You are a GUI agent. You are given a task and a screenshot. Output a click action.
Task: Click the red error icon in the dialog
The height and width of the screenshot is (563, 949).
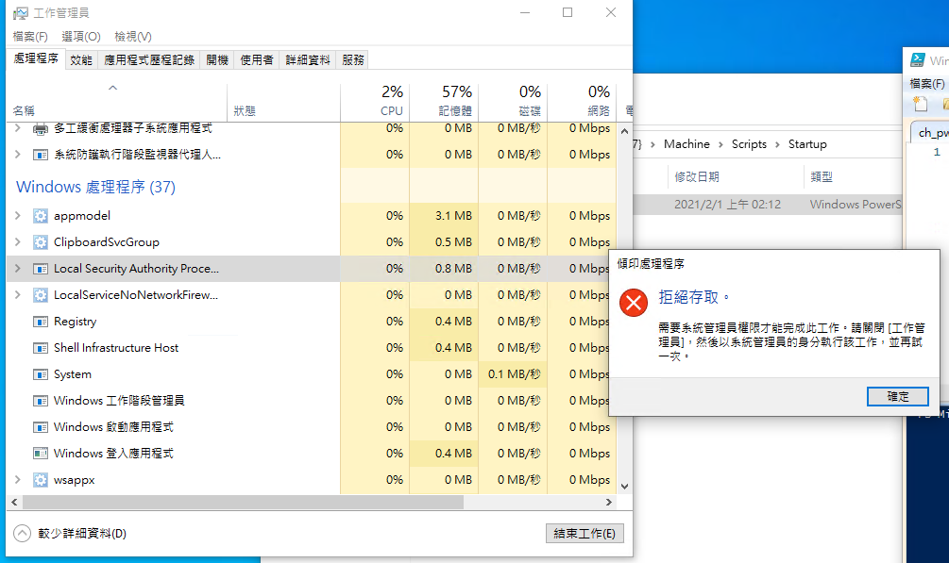click(634, 303)
